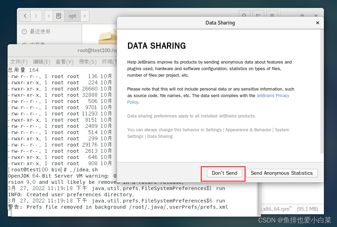Click the path bar right arrow
The height and width of the screenshot is (227, 337).
(85, 16)
